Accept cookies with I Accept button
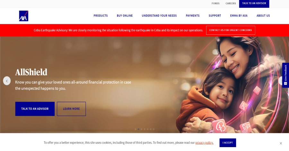The height and width of the screenshot is (151, 289). click(x=228, y=143)
